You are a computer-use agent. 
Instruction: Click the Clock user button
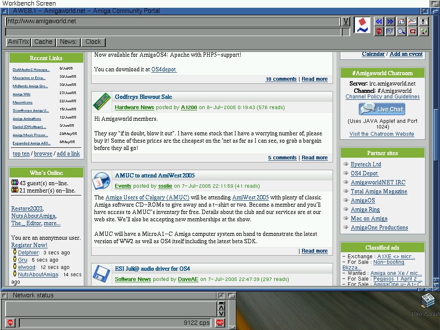93,42
